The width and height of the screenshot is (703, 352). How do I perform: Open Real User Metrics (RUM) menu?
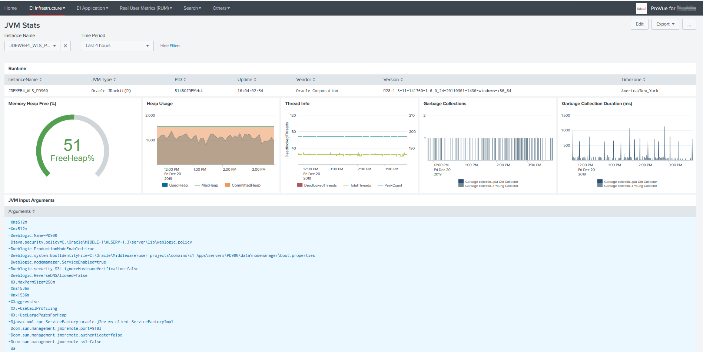[146, 8]
